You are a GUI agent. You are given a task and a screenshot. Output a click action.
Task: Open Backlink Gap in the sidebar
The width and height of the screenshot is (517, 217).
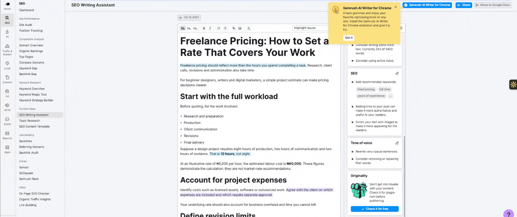point(28,74)
